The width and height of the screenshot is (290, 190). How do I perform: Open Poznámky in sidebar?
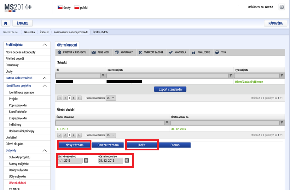click(x=27, y=65)
